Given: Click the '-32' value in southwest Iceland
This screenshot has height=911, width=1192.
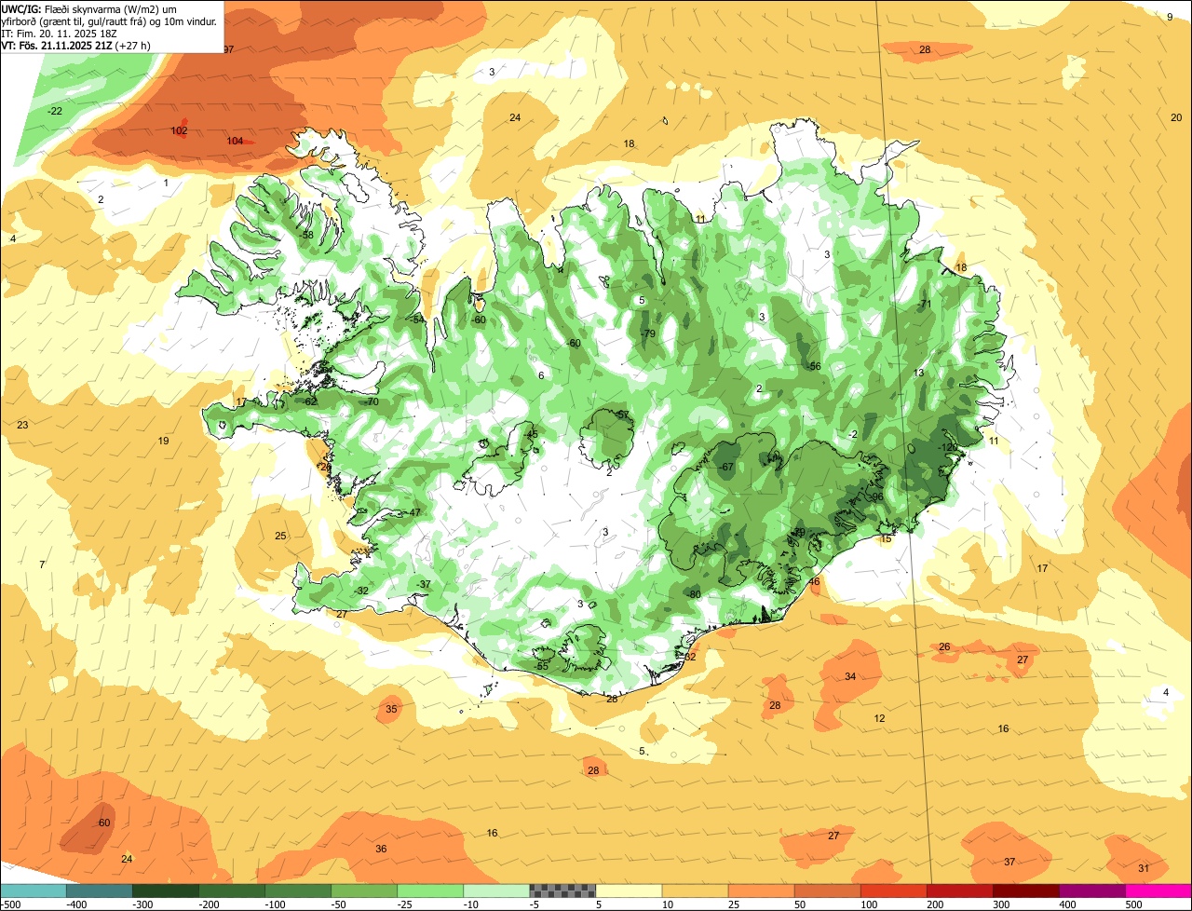Looking at the screenshot, I should (361, 591).
